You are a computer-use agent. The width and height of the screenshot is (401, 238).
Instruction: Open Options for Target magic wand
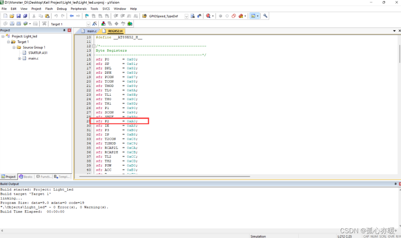tap(95, 24)
